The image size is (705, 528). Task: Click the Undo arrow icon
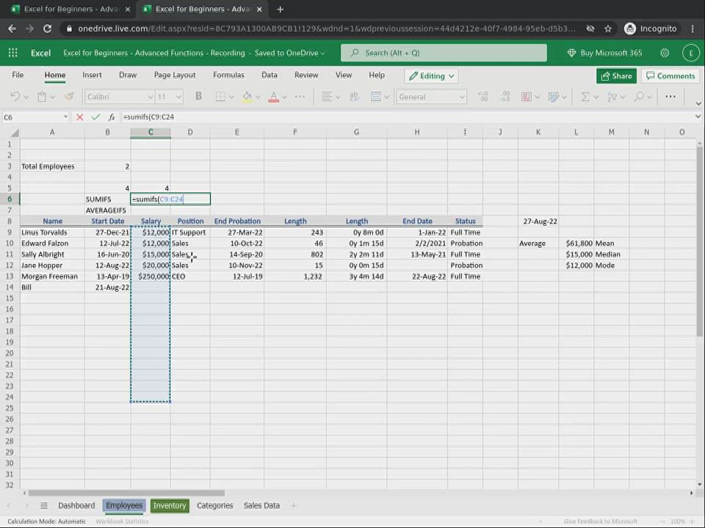click(15, 97)
